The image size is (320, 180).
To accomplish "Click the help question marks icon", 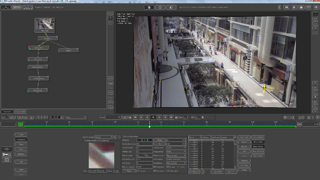I will point(309,7).
